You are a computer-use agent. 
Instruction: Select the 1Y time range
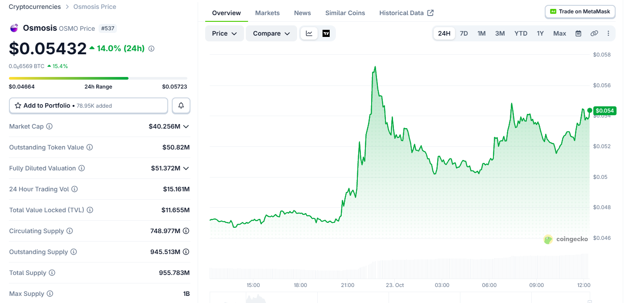(x=540, y=33)
